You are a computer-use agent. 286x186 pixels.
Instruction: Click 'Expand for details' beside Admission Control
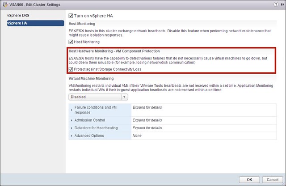click(147, 120)
